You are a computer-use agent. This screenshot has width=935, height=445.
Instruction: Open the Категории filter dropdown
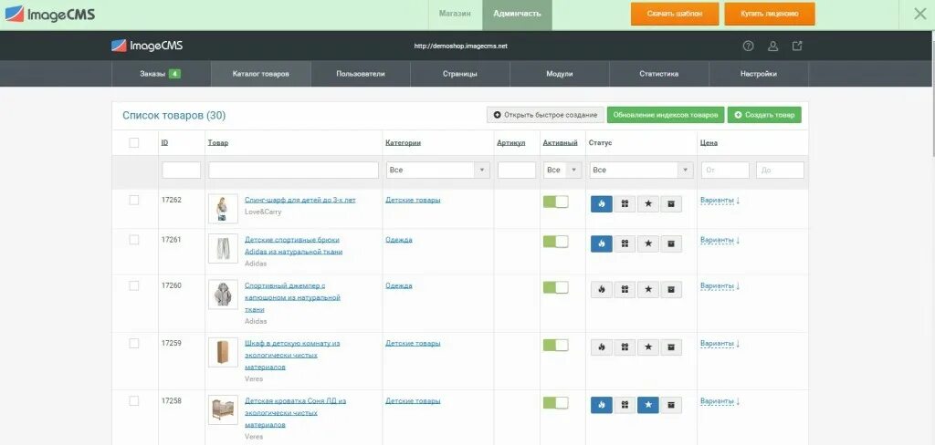tap(438, 171)
